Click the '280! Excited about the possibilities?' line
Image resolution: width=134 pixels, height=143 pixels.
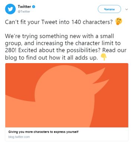tap(66, 50)
